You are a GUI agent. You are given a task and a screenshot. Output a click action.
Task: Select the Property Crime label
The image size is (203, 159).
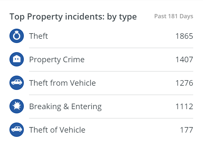(57, 60)
